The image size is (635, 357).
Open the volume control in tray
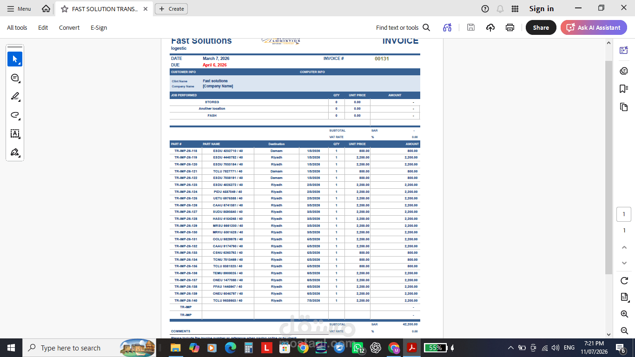point(556,348)
